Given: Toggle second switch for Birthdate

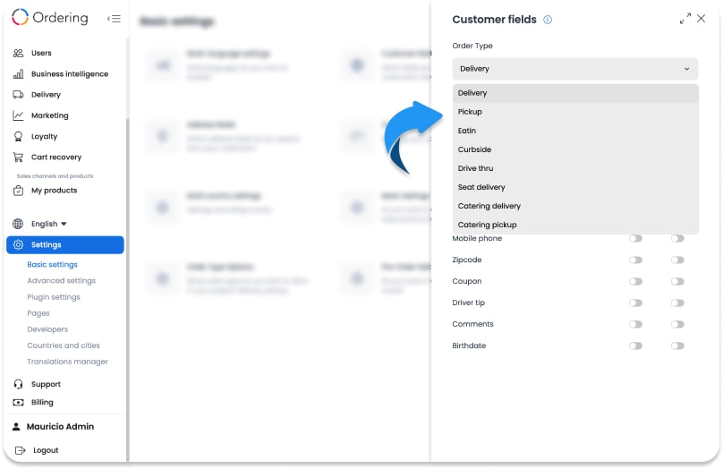Looking at the screenshot, I should pyautogui.click(x=677, y=345).
